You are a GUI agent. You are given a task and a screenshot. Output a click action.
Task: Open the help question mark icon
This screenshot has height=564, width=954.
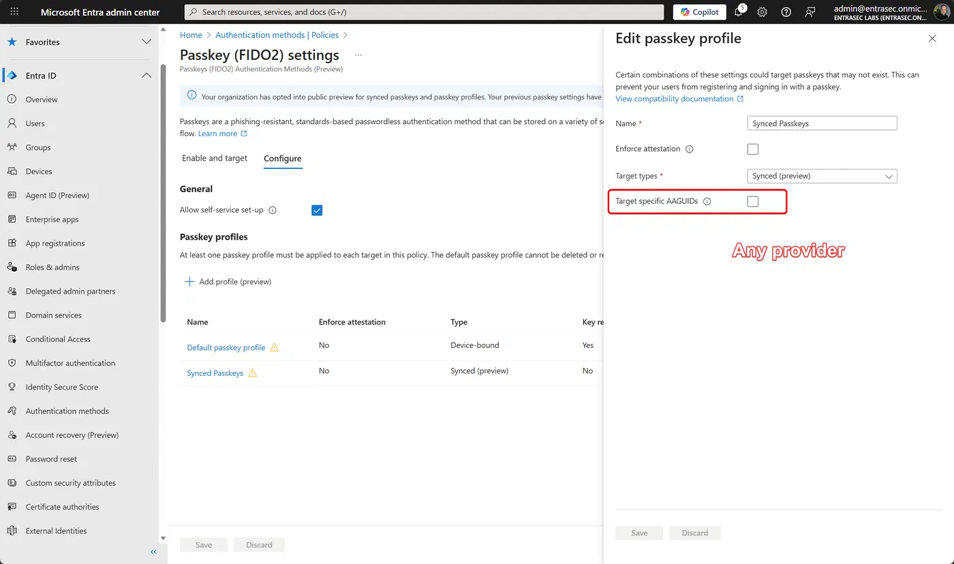pyautogui.click(x=786, y=12)
